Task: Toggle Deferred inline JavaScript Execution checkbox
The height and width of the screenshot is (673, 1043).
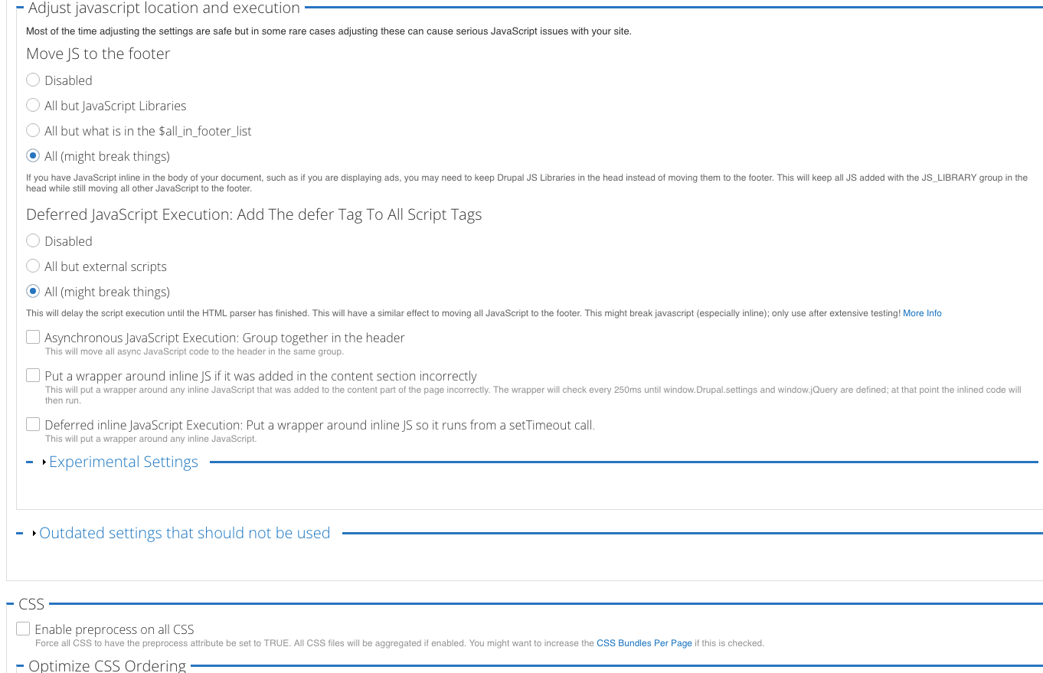Action: (33, 424)
